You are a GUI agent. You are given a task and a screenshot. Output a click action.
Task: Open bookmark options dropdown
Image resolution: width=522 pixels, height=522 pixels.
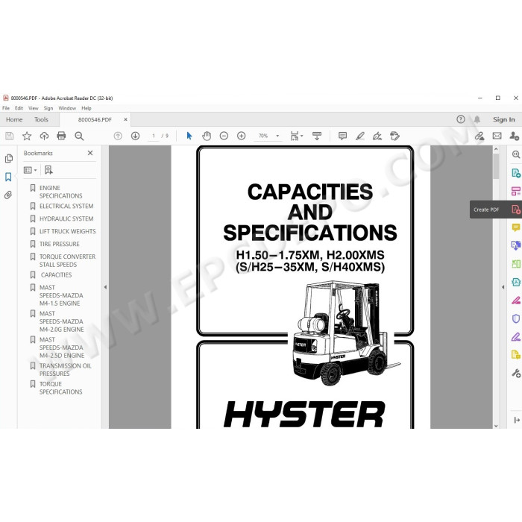coord(31,170)
